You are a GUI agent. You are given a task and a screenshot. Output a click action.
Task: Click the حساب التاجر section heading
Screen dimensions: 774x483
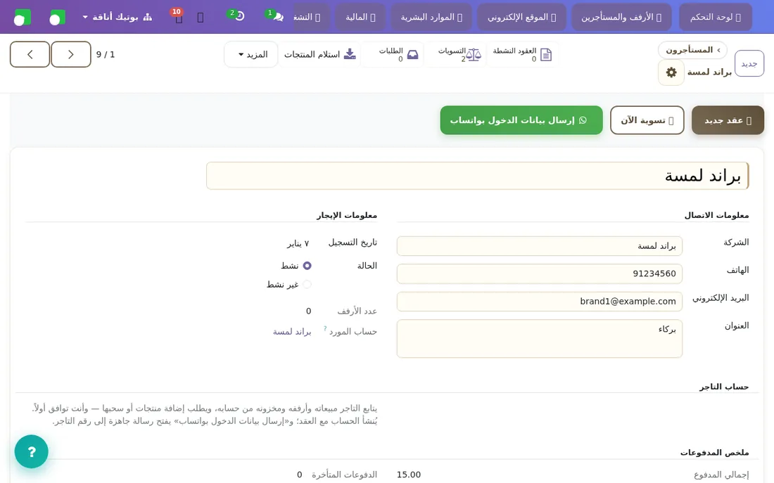tap(723, 387)
